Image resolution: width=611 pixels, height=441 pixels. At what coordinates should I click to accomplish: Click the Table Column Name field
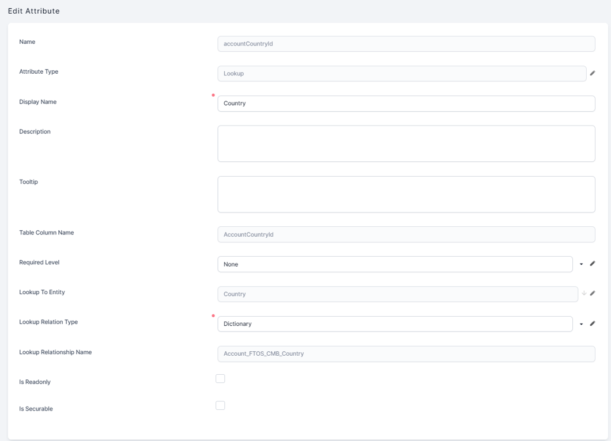[406, 234]
